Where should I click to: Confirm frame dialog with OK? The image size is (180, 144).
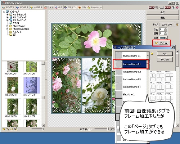[165, 54]
